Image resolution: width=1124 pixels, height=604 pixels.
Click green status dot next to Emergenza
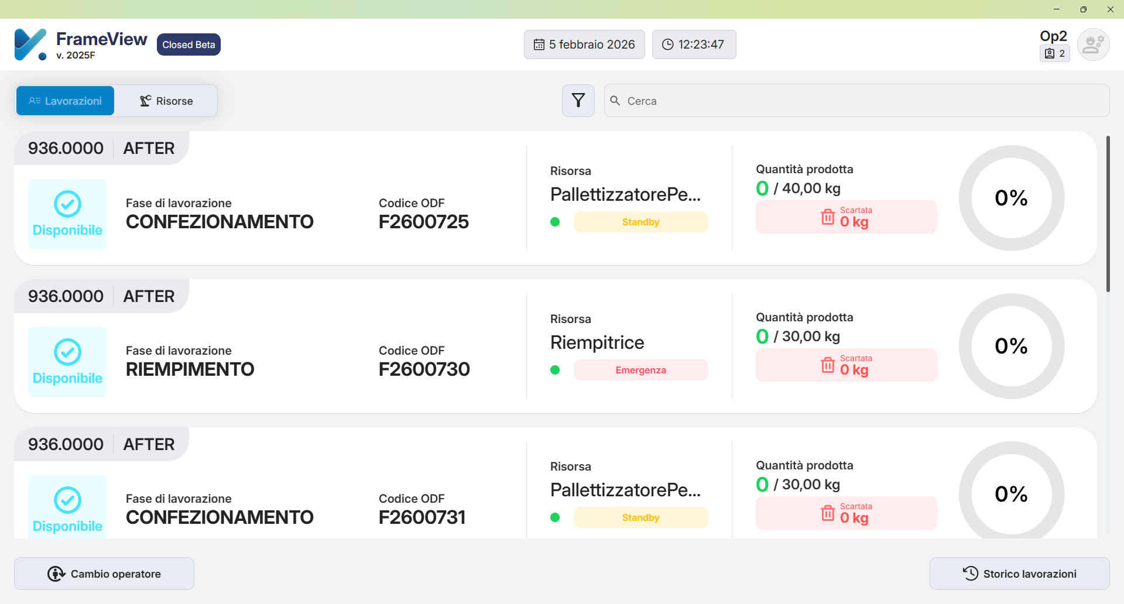[x=555, y=370]
